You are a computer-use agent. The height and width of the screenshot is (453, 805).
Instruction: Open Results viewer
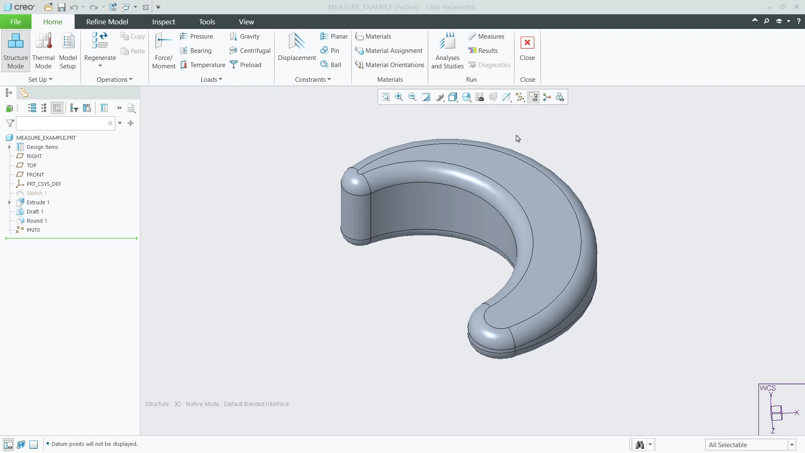(x=483, y=51)
